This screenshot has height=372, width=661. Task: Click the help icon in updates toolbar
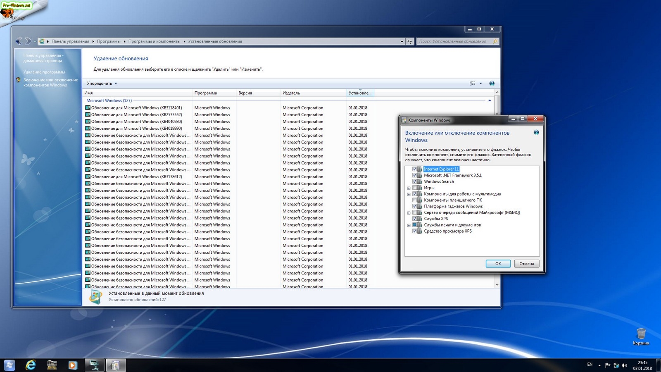492,83
